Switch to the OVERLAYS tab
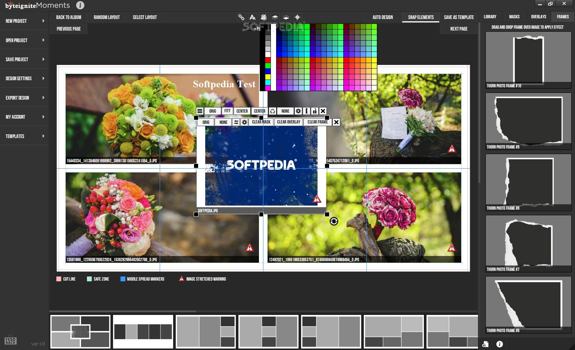575x350 pixels. pyautogui.click(x=538, y=17)
